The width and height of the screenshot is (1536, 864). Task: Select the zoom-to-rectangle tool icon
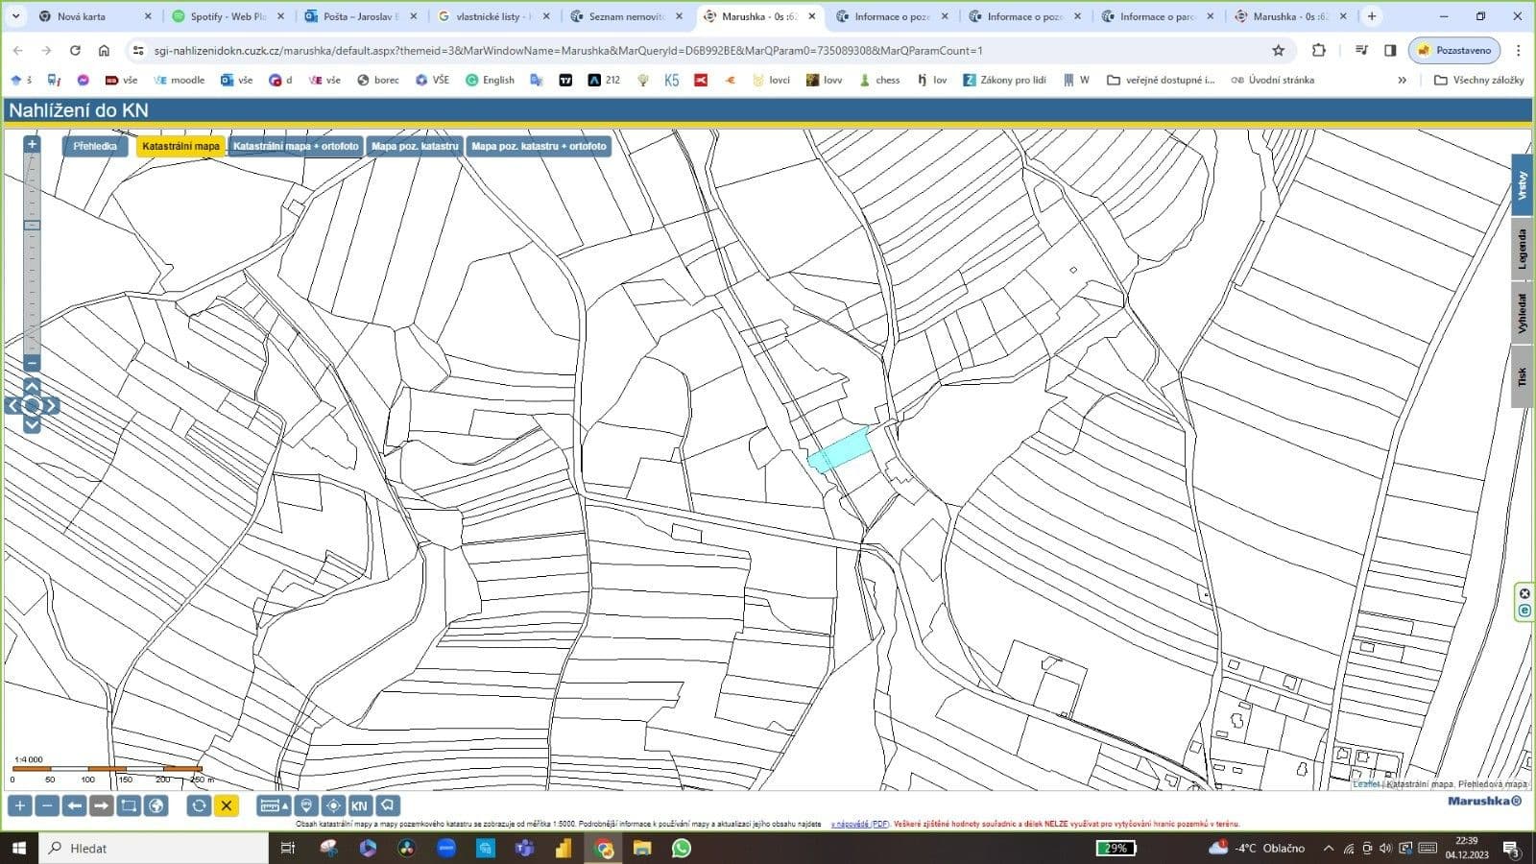129,805
